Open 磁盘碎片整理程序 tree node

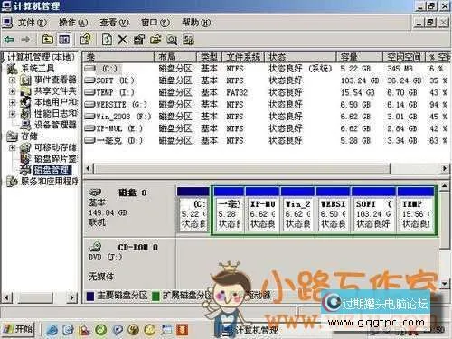[x=56, y=159]
